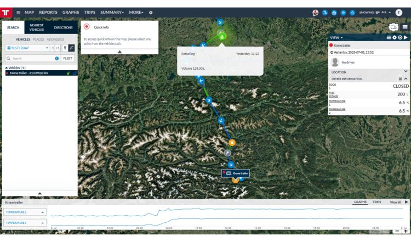411x242 pixels.
Task: Open the user profile avatar F
Action: (x=399, y=13)
